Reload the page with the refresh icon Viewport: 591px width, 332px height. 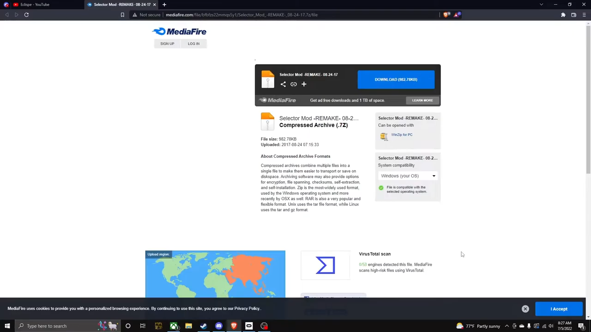(26, 15)
